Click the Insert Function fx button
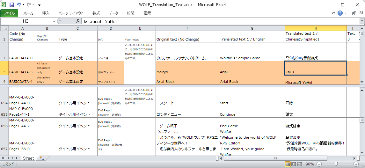This screenshot has width=365, height=168. [x=78, y=21]
